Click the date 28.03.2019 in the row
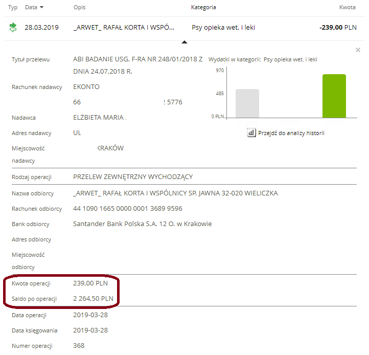The height and width of the screenshot is (355, 369). coord(42,28)
